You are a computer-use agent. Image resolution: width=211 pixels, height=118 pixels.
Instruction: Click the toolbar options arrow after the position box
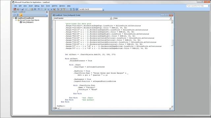(103, 10)
